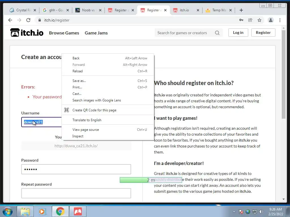The width and height of the screenshot is (290, 217).
Task: Open Browse Games link
Action: tap(64, 33)
